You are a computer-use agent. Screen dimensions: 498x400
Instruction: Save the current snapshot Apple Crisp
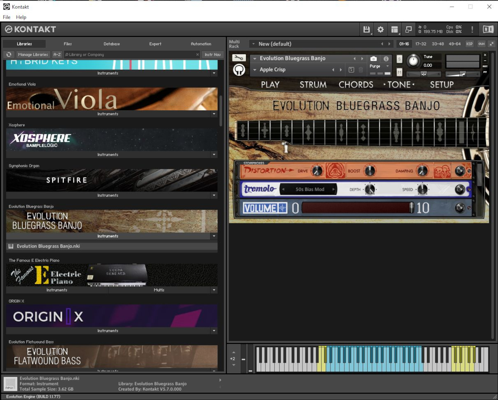coord(352,70)
